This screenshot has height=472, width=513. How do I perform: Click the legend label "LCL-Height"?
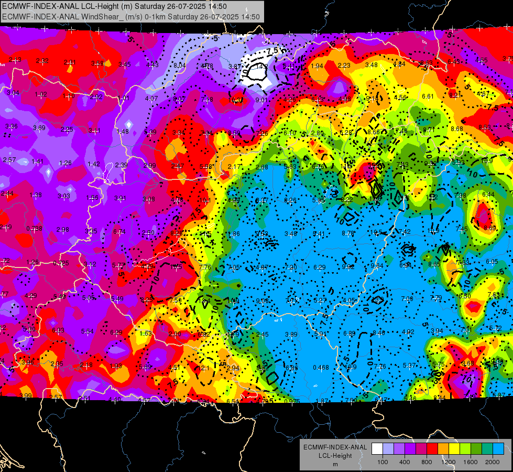[x=335, y=456]
